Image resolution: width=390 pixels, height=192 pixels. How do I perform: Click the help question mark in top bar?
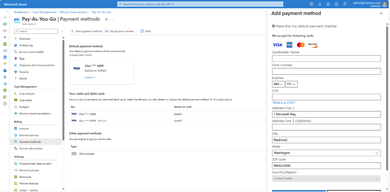pyautogui.click(x=336, y=4)
